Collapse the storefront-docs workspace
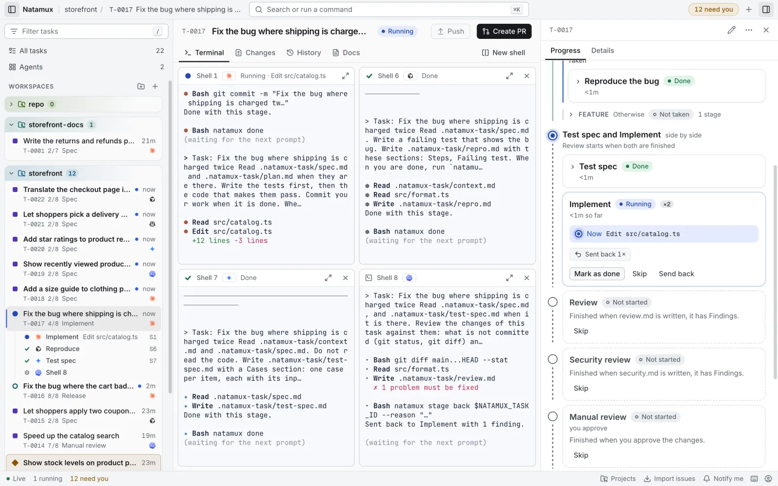The image size is (778, 486). coord(11,125)
